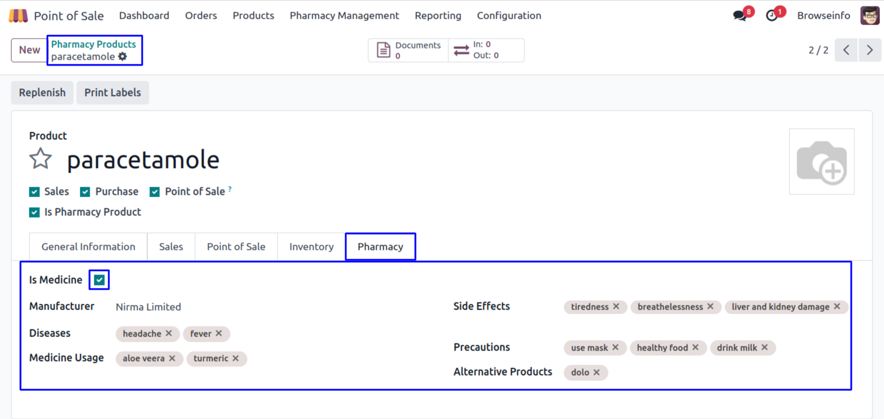This screenshot has width=884, height=419.
Task: Click the Point of Sale app logo
Action: pos(18,16)
